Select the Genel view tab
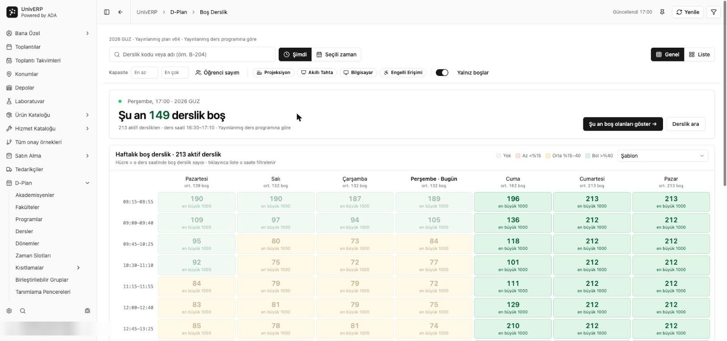The height and width of the screenshot is (341, 727). click(x=668, y=55)
